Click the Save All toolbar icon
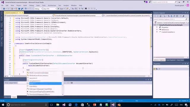Image resolution: width=190 pixels, height=107 pixels. tap(22, 9)
